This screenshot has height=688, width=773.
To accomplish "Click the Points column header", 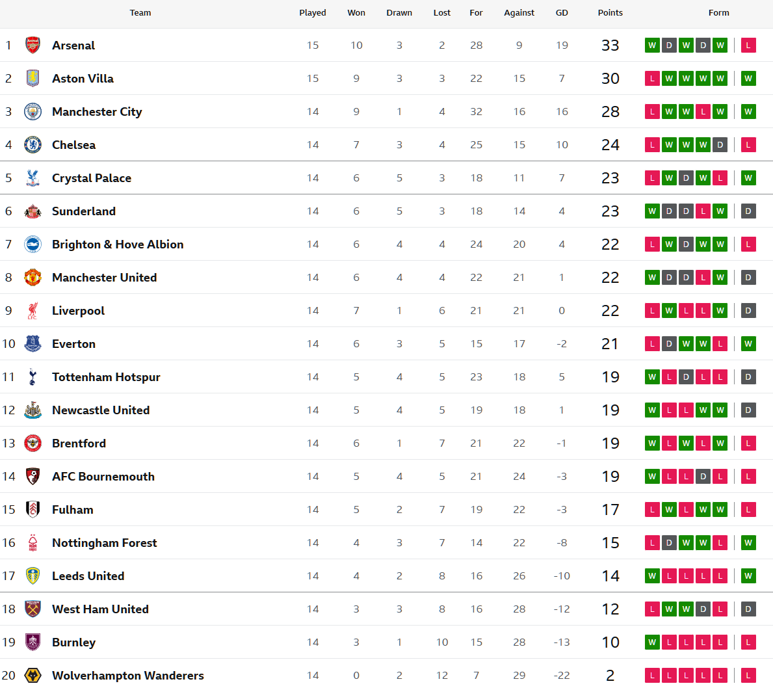I will pos(610,12).
